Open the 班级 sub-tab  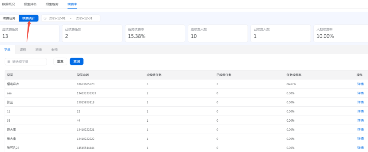39,49
